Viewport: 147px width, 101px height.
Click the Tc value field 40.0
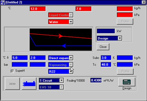[106, 65]
